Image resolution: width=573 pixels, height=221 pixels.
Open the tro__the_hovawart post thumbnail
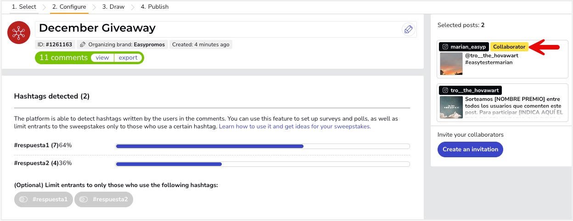tap(451, 107)
